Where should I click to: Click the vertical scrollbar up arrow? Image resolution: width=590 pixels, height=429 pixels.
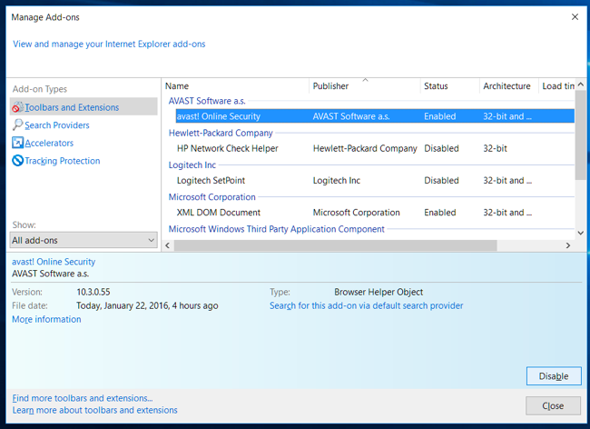(x=581, y=85)
